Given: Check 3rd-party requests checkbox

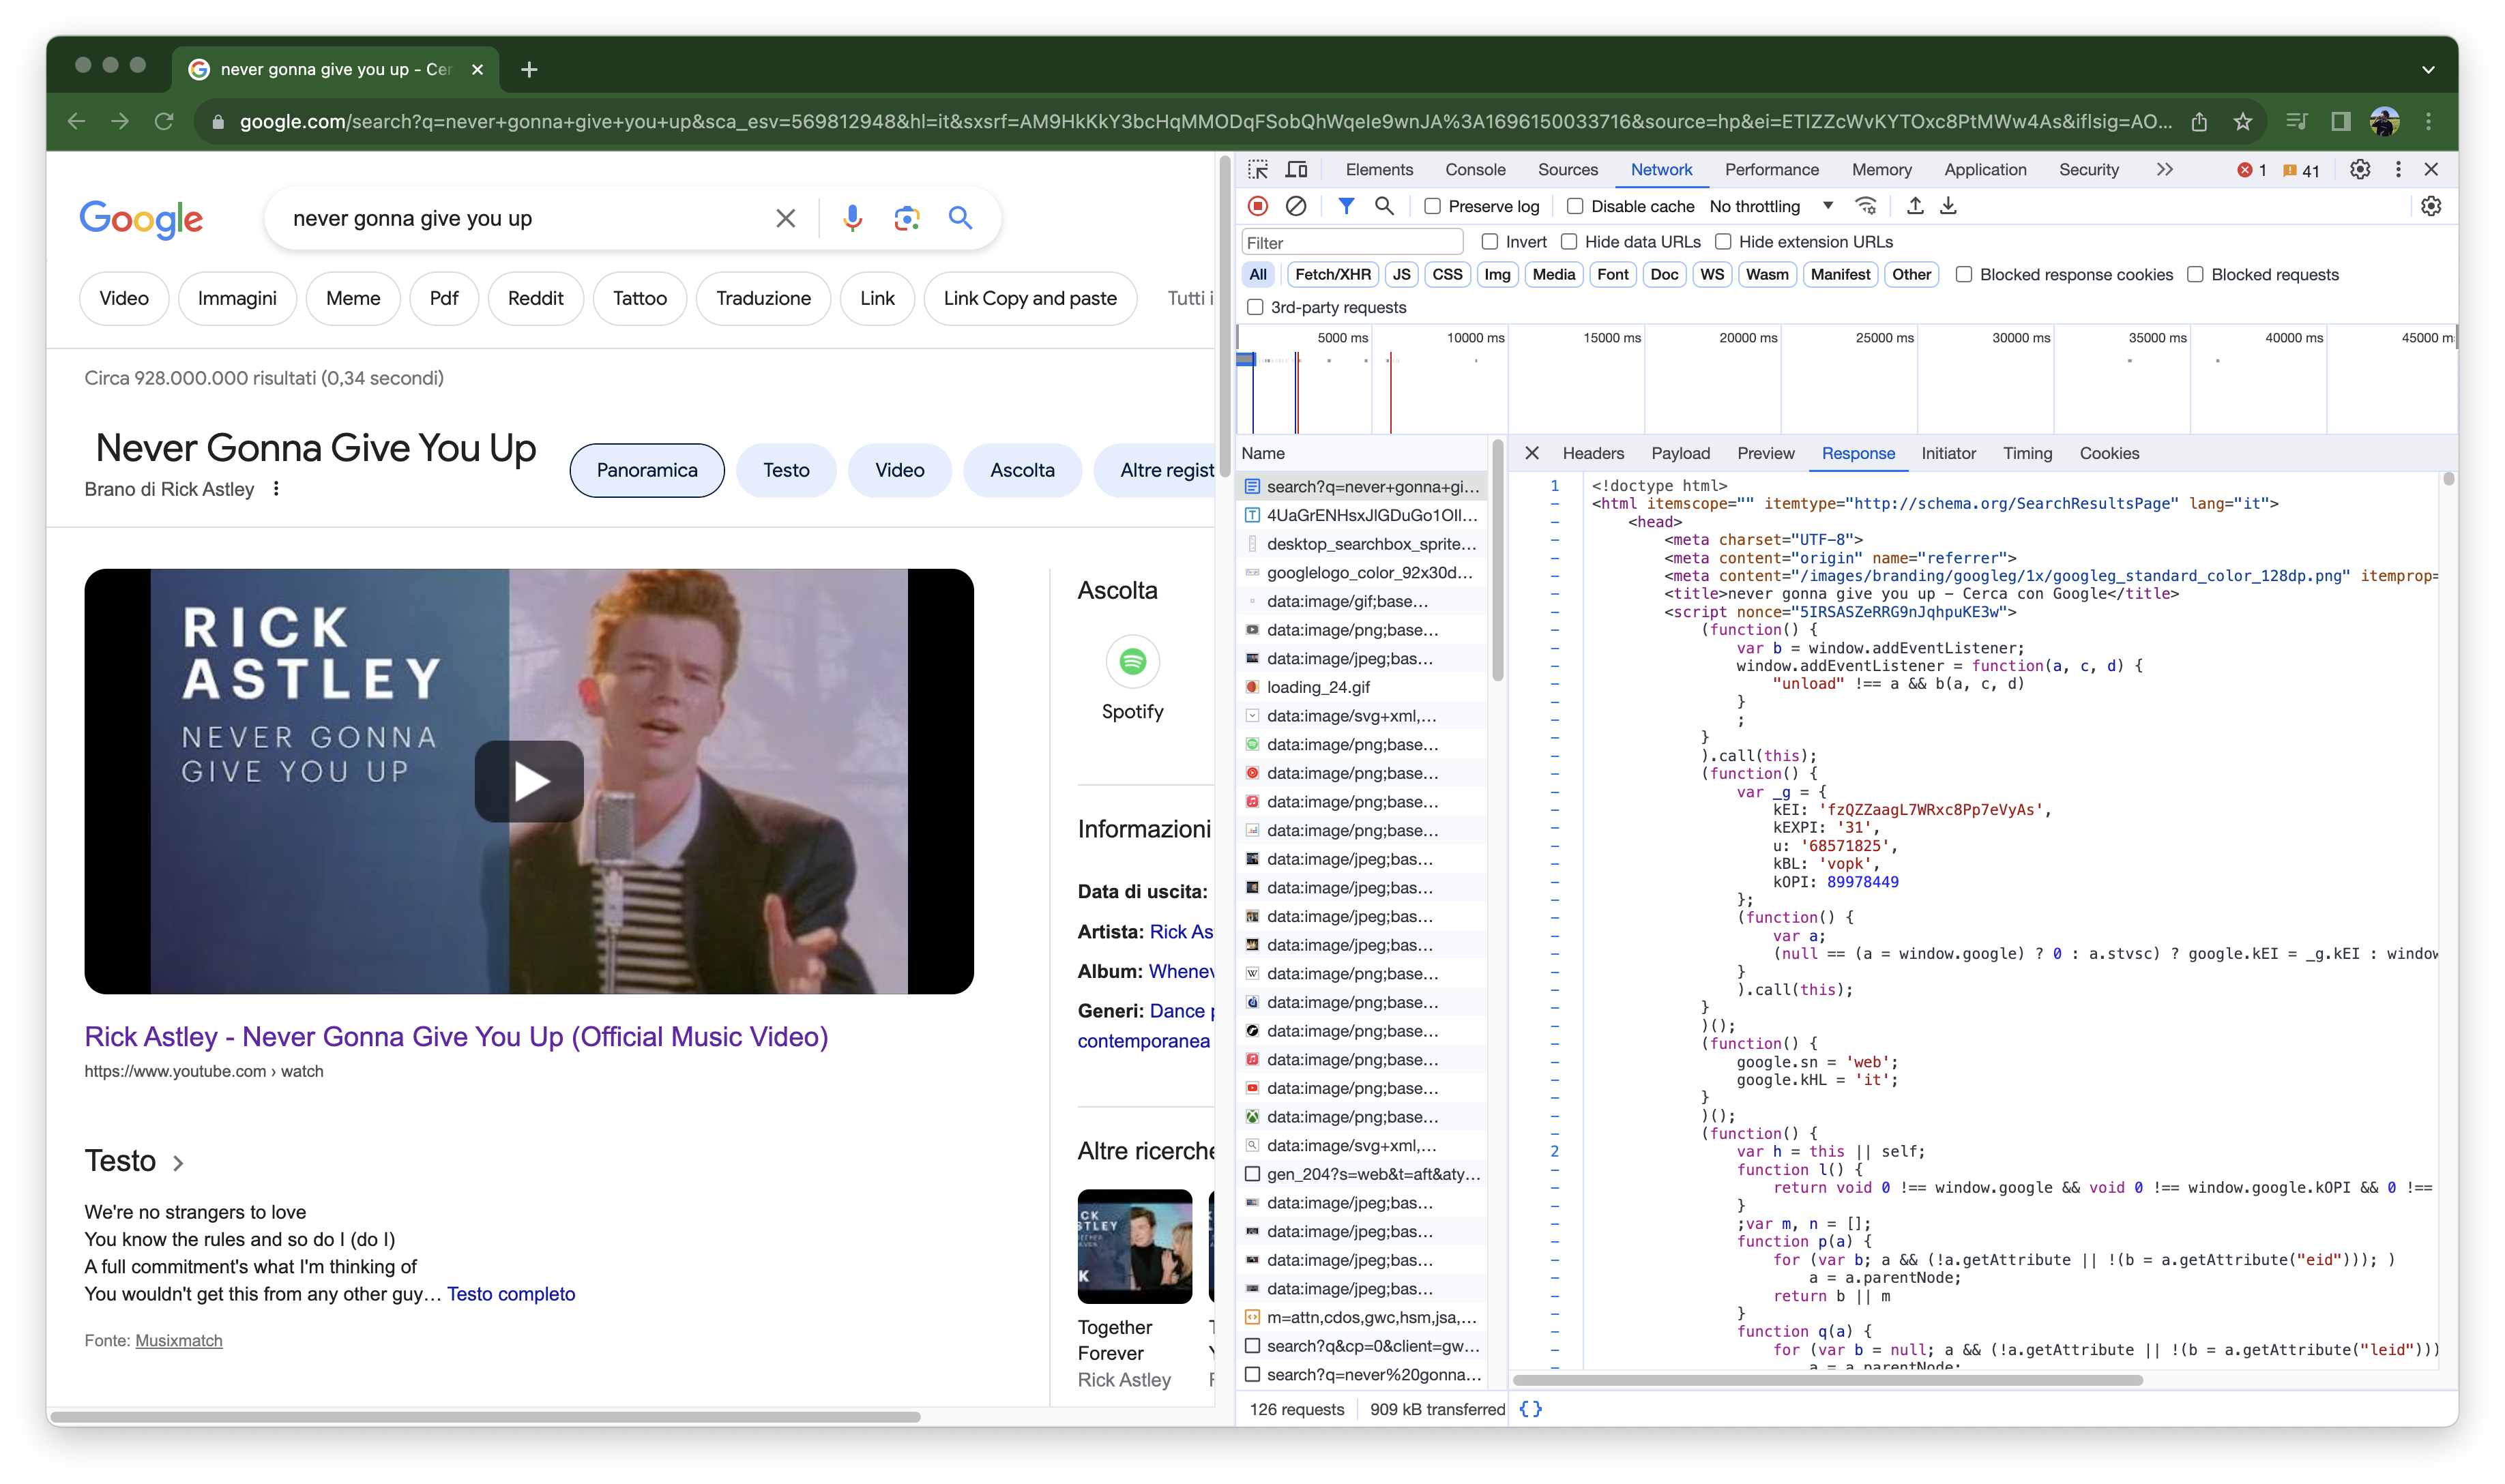Looking at the screenshot, I should [1255, 307].
